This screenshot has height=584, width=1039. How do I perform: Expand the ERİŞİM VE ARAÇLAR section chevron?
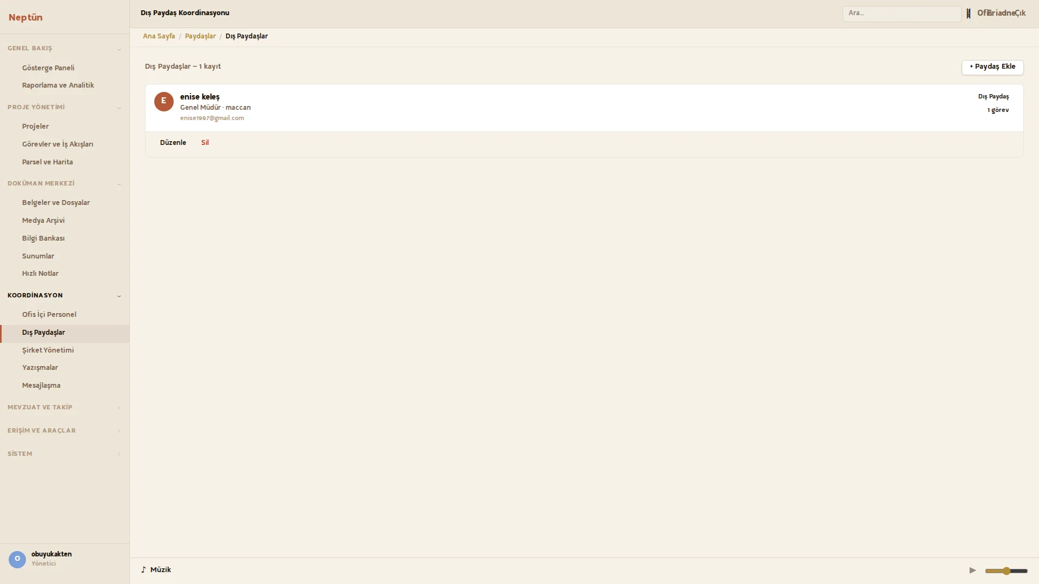[119, 431]
